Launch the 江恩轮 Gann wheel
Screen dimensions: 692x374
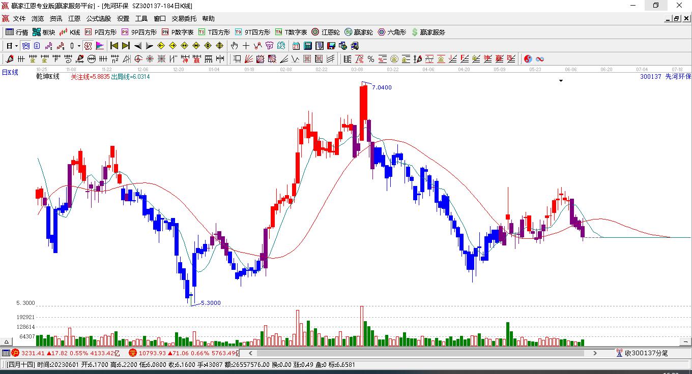(326, 32)
